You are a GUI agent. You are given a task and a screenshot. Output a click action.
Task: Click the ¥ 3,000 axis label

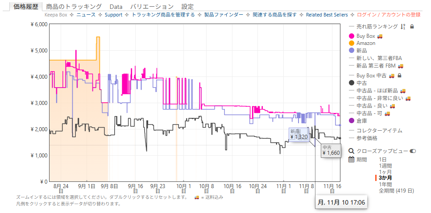tap(39, 103)
